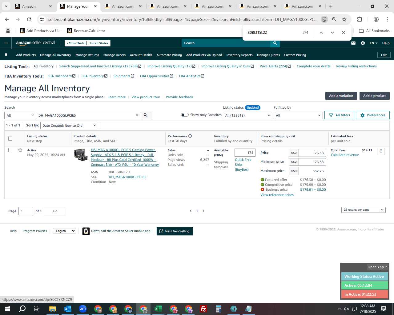Open the EN language selector in header
The width and height of the screenshot is (394, 315).
373,43
